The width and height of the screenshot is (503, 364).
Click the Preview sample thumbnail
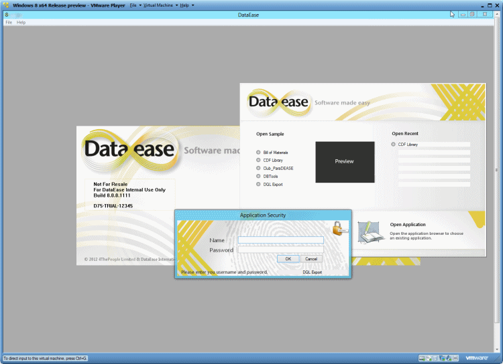pos(345,162)
